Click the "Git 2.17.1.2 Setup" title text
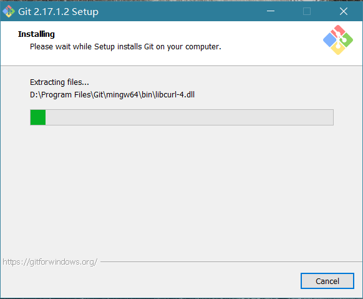The width and height of the screenshot is (363, 299). coord(59,12)
